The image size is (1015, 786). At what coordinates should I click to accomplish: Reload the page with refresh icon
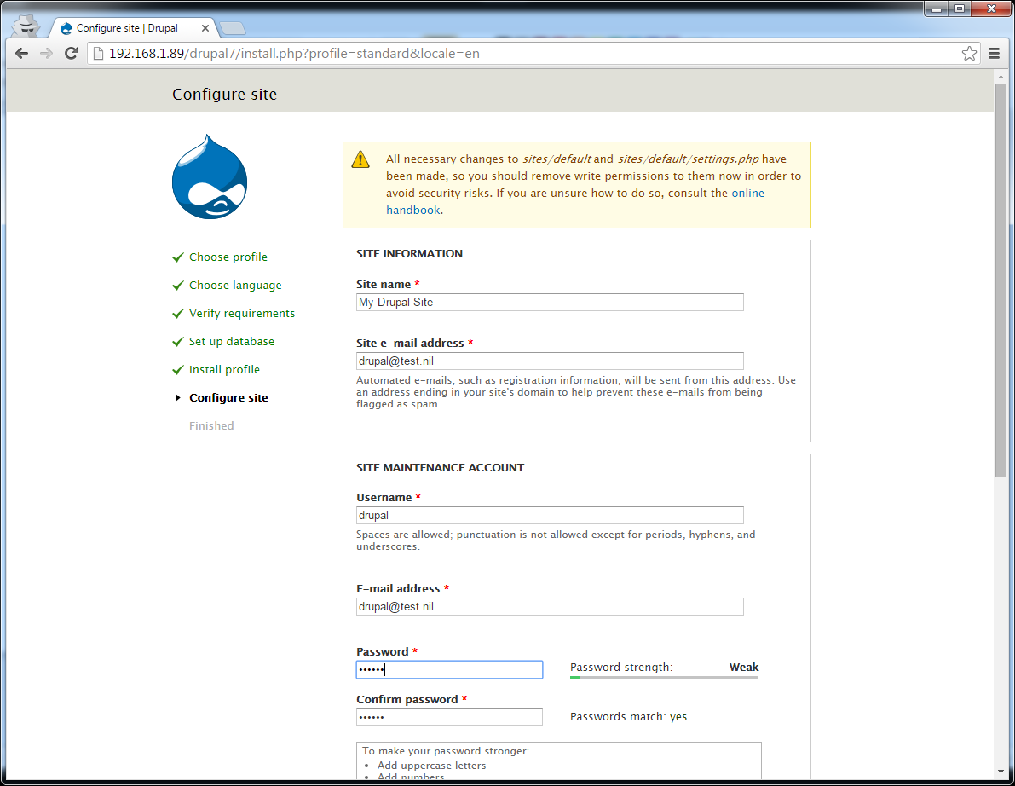72,54
